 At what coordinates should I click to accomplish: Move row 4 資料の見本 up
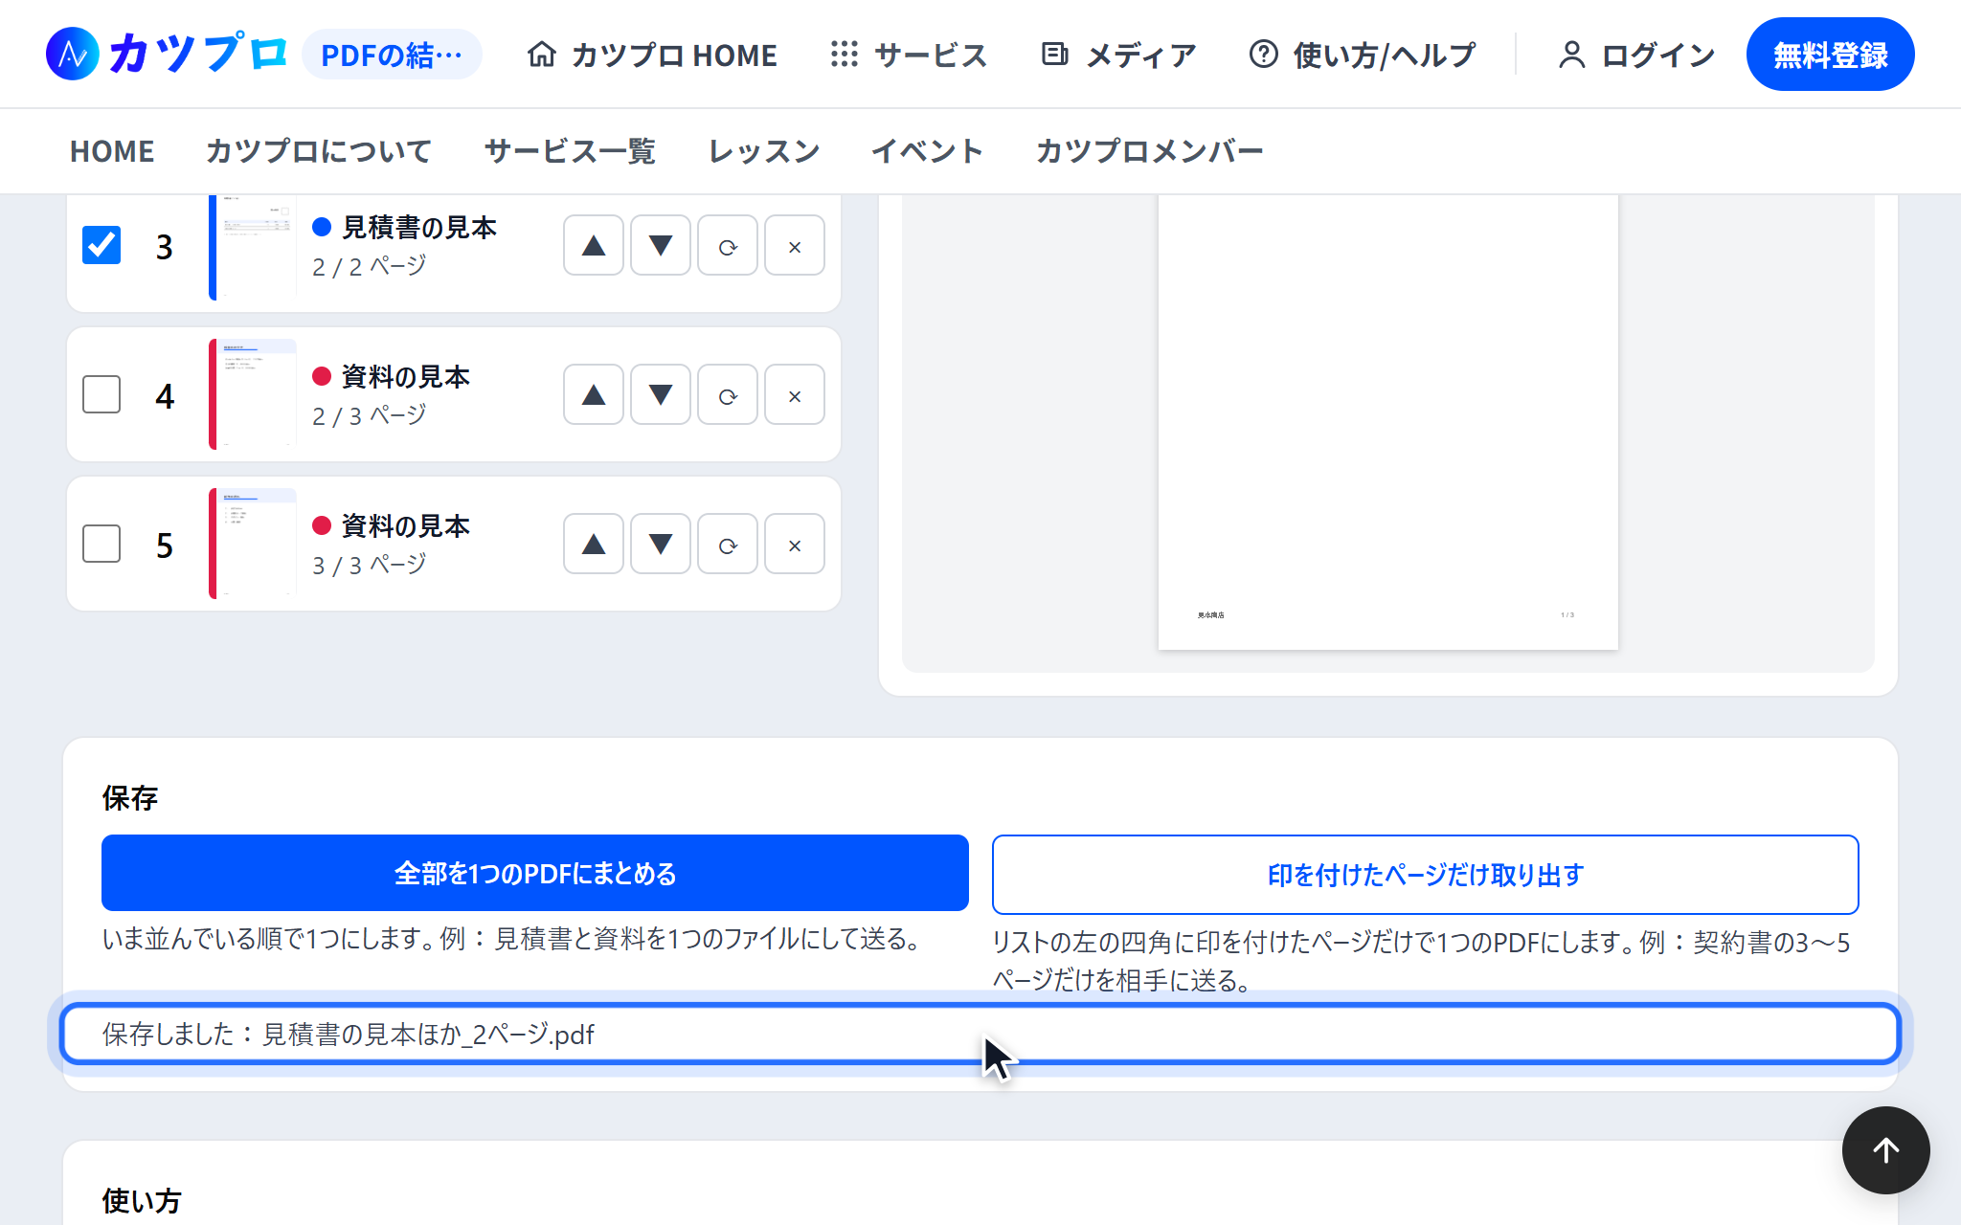click(x=594, y=394)
